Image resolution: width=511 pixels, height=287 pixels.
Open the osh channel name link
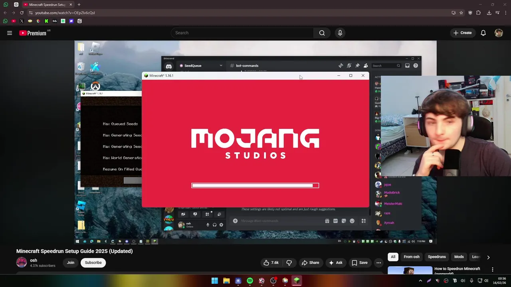click(x=34, y=260)
